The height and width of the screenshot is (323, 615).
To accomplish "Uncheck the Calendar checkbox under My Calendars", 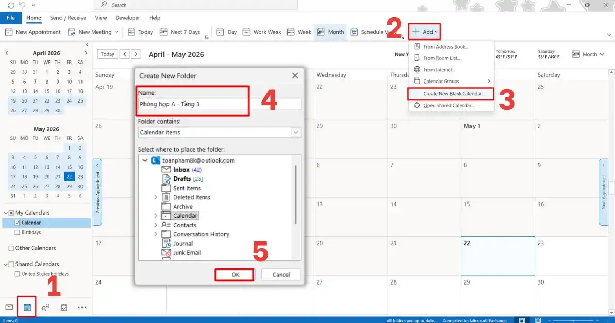I will point(17,223).
